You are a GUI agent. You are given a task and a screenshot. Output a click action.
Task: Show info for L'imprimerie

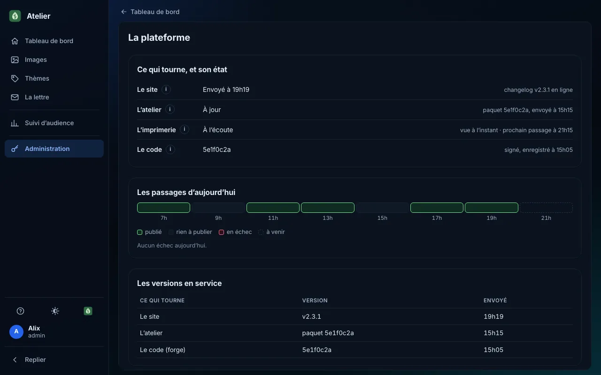coord(185,129)
